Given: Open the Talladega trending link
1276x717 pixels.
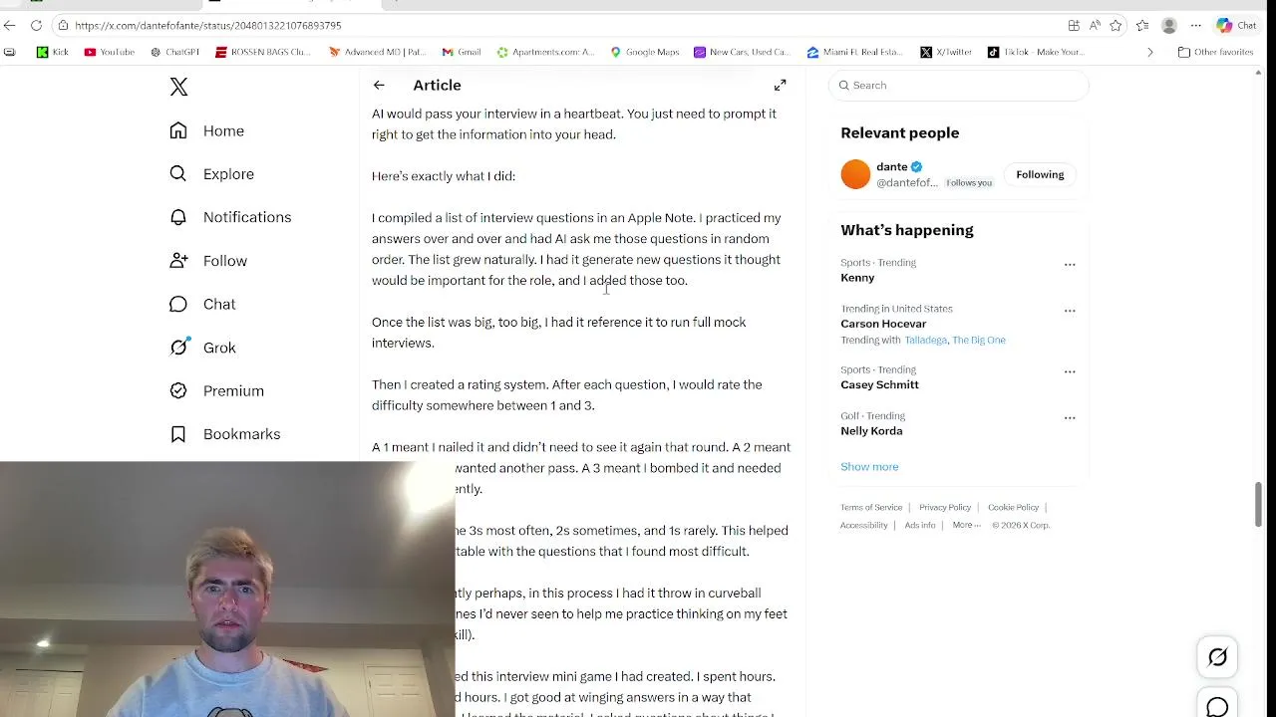Looking at the screenshot, I should point(924,341).
